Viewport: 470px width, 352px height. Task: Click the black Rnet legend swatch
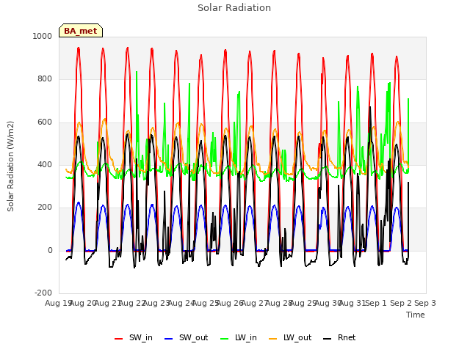(328, 339)
